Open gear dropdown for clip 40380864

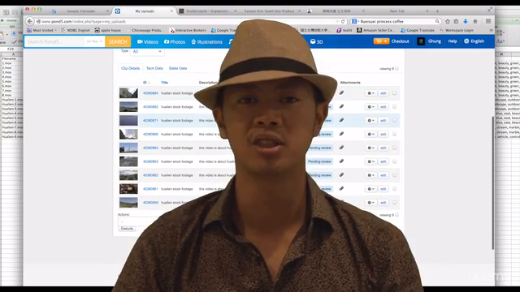pyautogui.click(x=370, y=148)
